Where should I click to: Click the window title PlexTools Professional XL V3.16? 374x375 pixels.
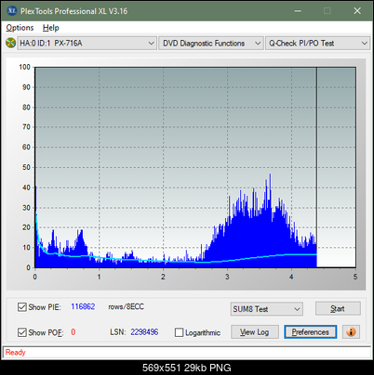coord(73,11)
